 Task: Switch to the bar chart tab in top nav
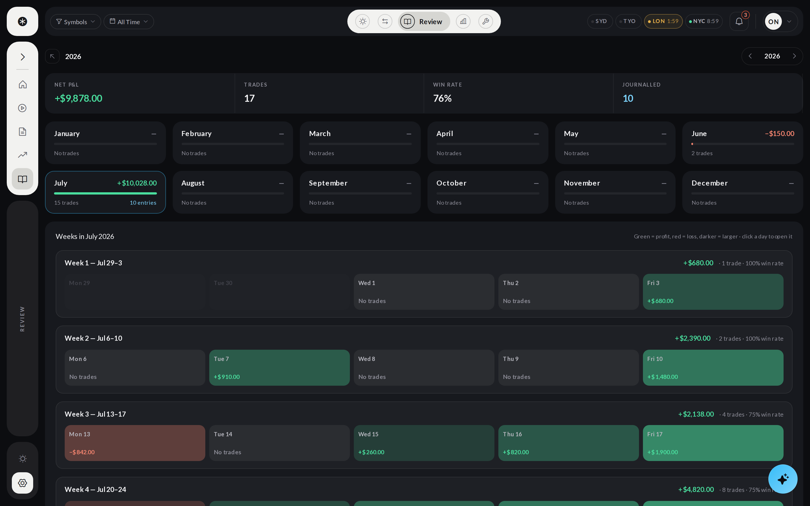point(463,21)
